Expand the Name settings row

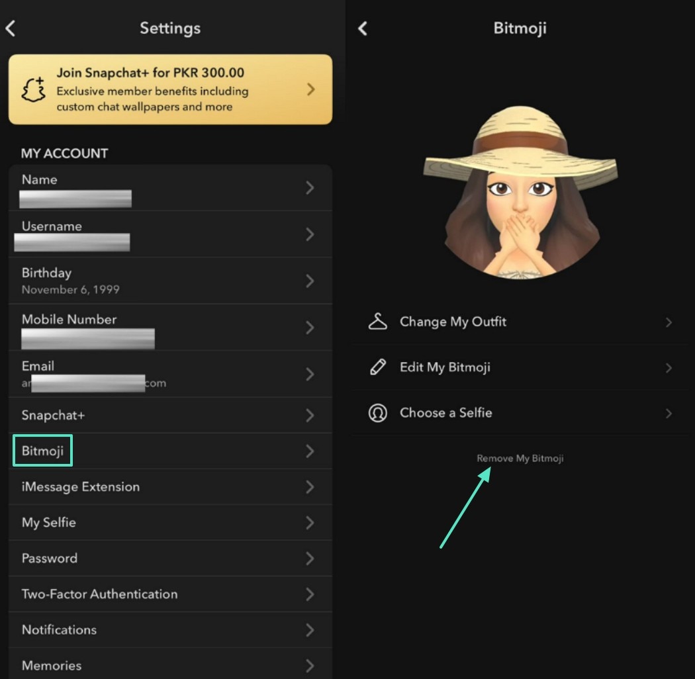310,188
